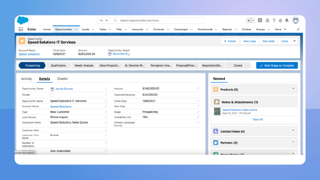
Task: Open the Partners related list dropdown
Action: click(x=293, y=142)
